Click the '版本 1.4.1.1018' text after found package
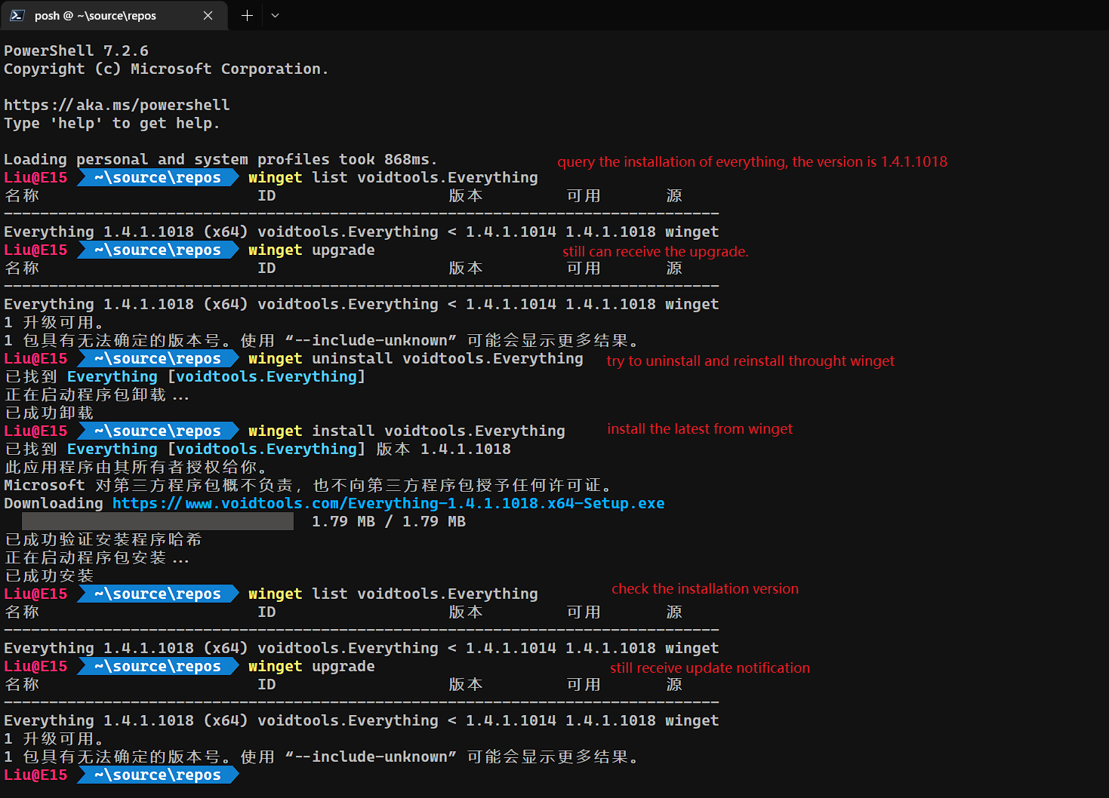The width and height of the screenshot is (1109, 798). tap(443, 449)
